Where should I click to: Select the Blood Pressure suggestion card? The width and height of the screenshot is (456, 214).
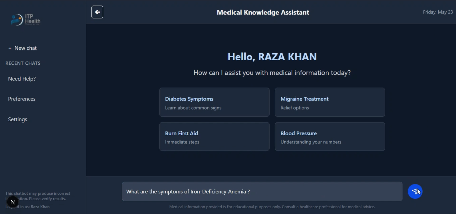pos(329,136)
